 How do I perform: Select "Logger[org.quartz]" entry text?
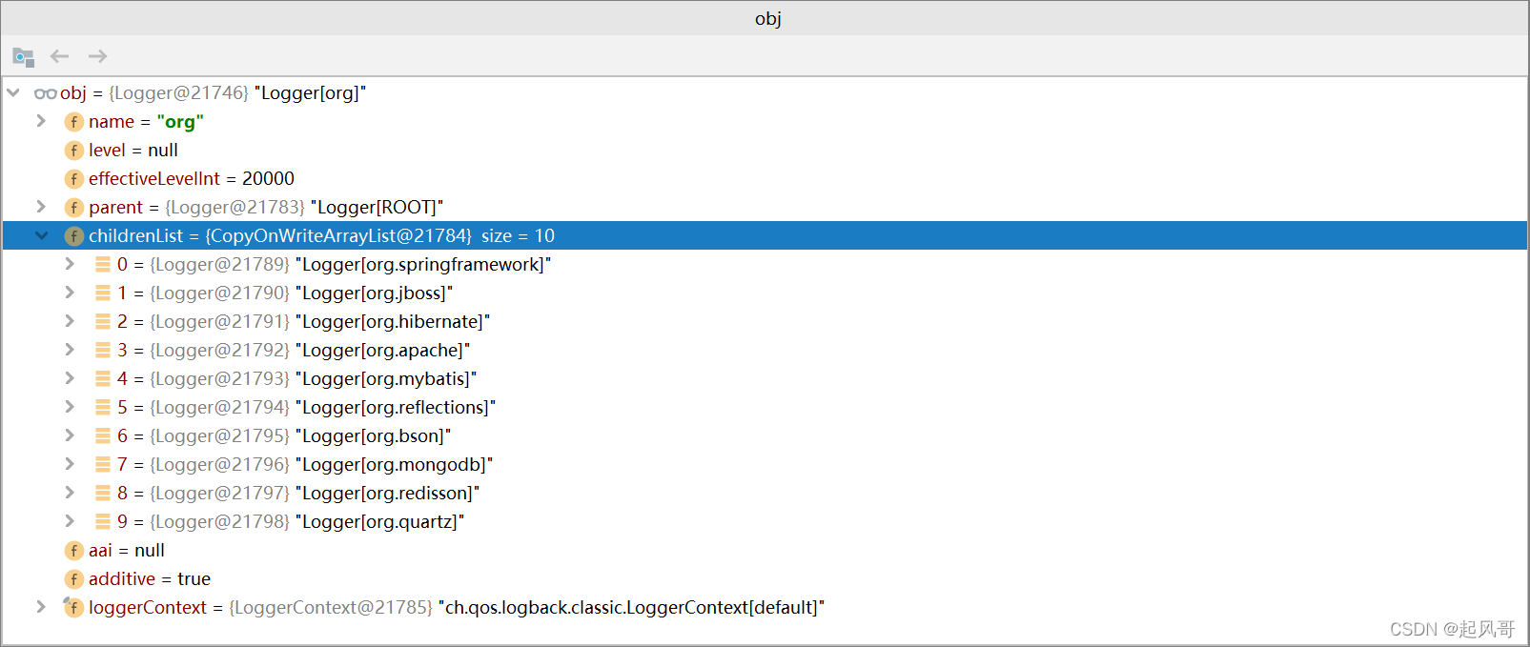(380, 521)
